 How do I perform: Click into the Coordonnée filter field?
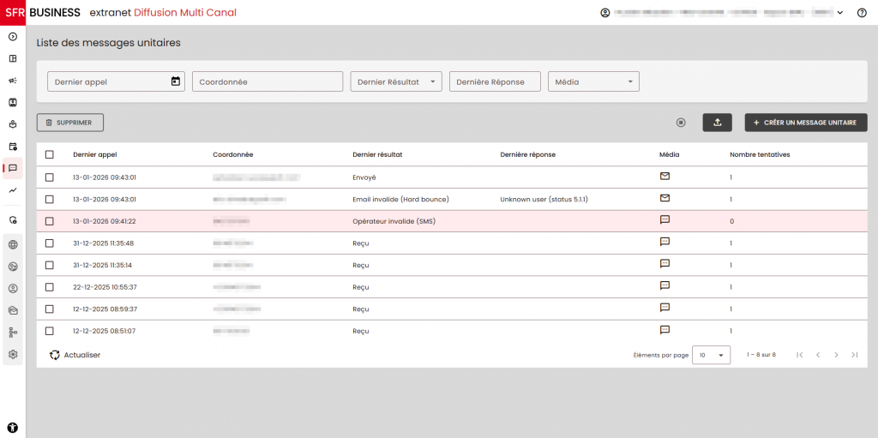click(268, 81)
